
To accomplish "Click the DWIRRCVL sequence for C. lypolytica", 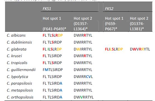I will [83, 77].
